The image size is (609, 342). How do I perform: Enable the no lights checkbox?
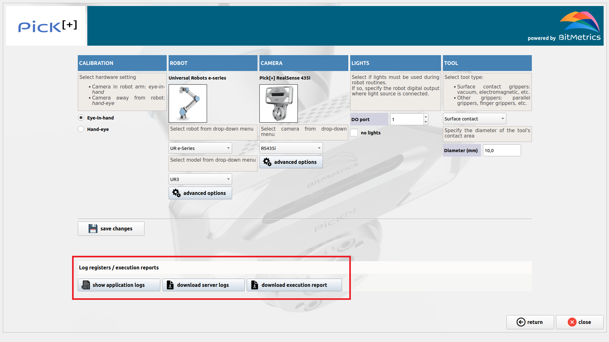(x=354, y=133)
